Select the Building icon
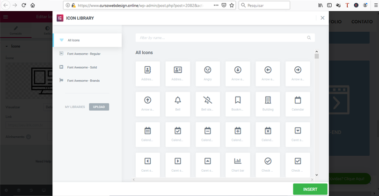The image size is (379, 196). click(x=268, y=104)
